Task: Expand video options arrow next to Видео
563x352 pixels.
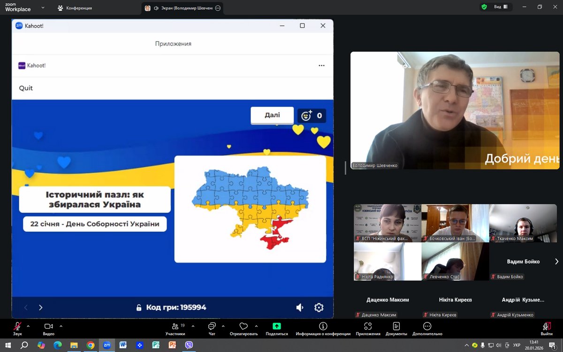Action: click(61, 326)
